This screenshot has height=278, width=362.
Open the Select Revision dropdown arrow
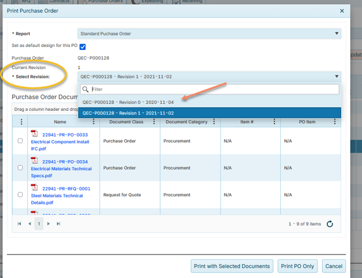336,77
